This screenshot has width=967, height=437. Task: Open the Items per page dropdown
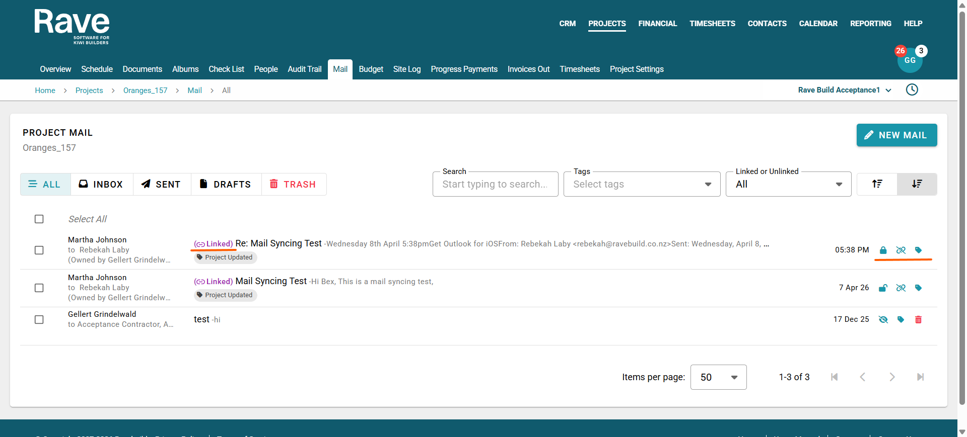[718, 377]
